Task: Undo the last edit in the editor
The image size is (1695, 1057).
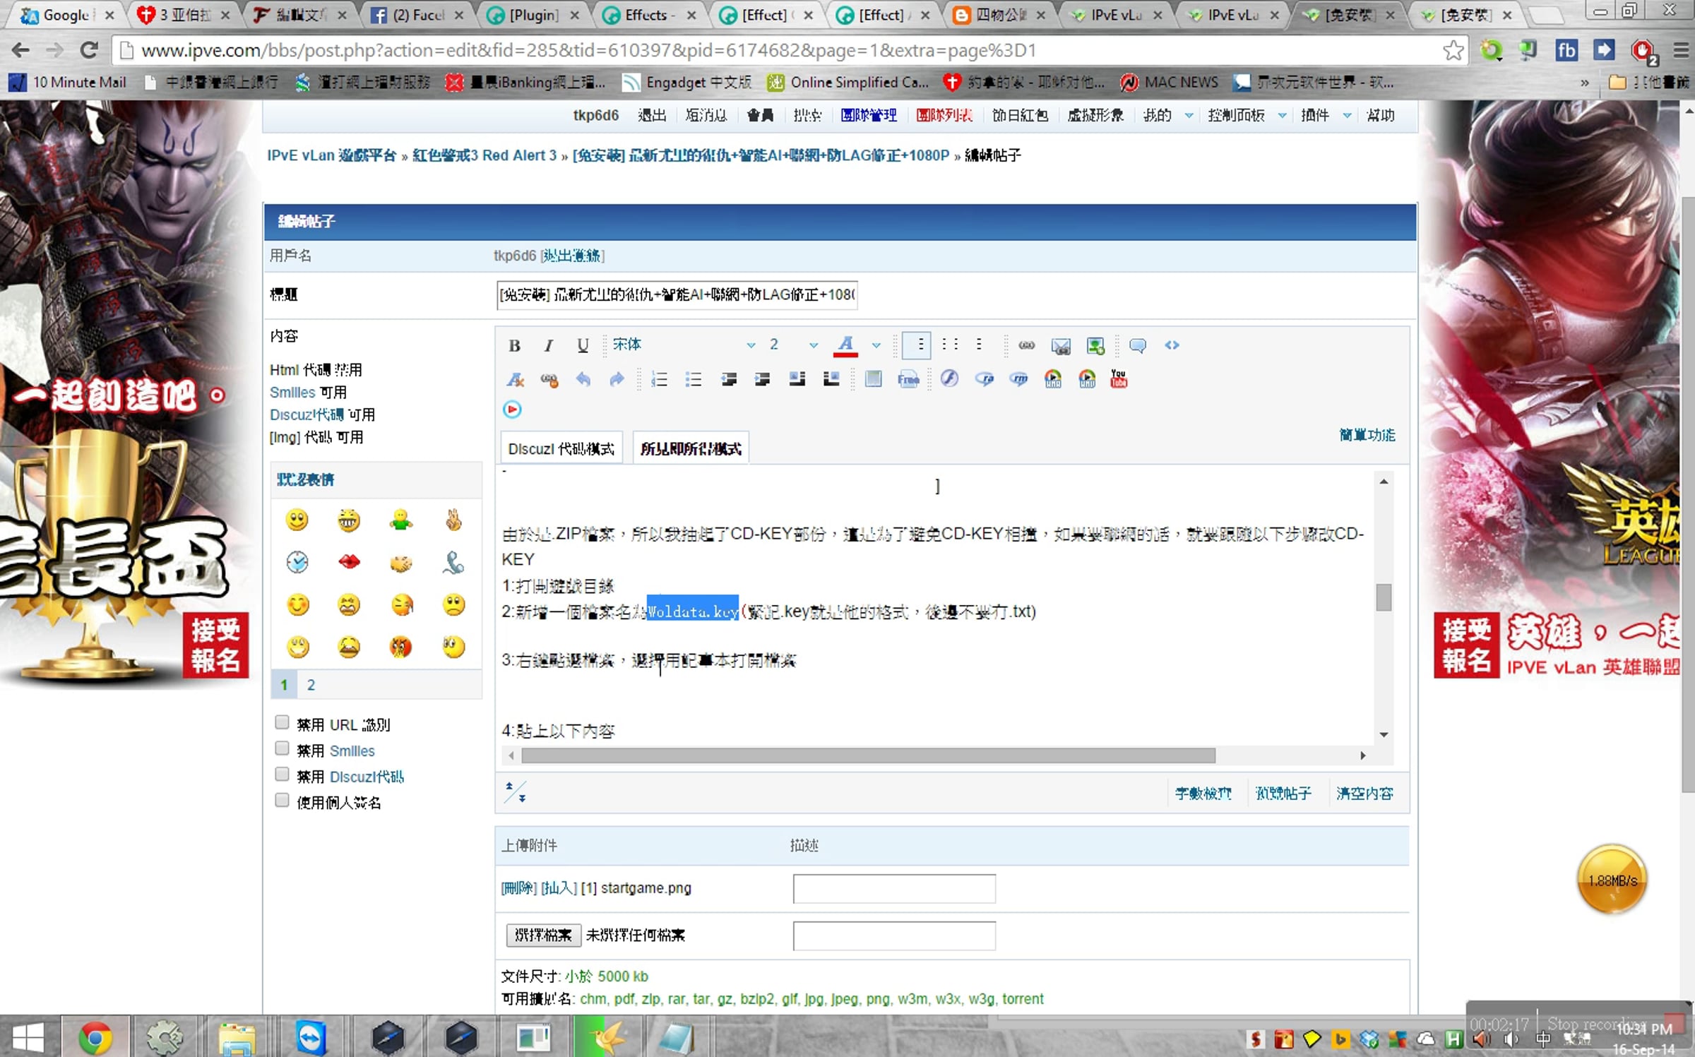Action: pyautogui.click(x=583, y=380)
